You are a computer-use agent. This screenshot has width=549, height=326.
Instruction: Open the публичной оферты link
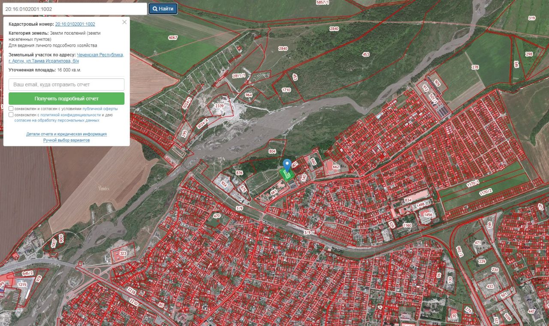click(x=100, y=109)
